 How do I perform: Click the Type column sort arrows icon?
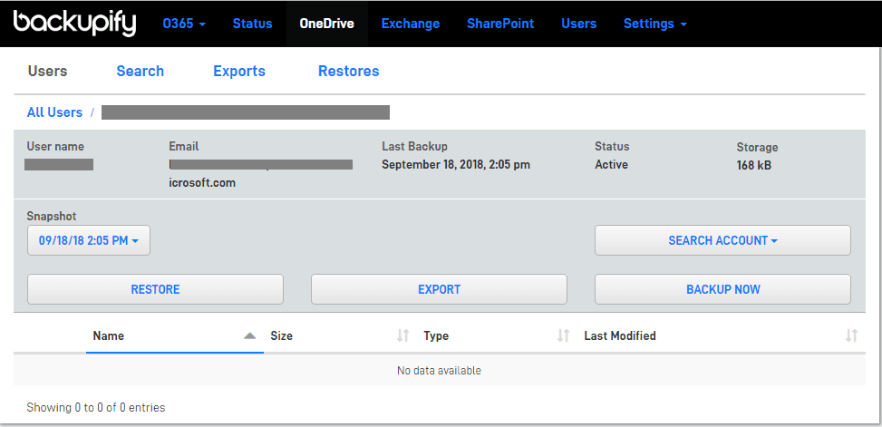point(563,335)
